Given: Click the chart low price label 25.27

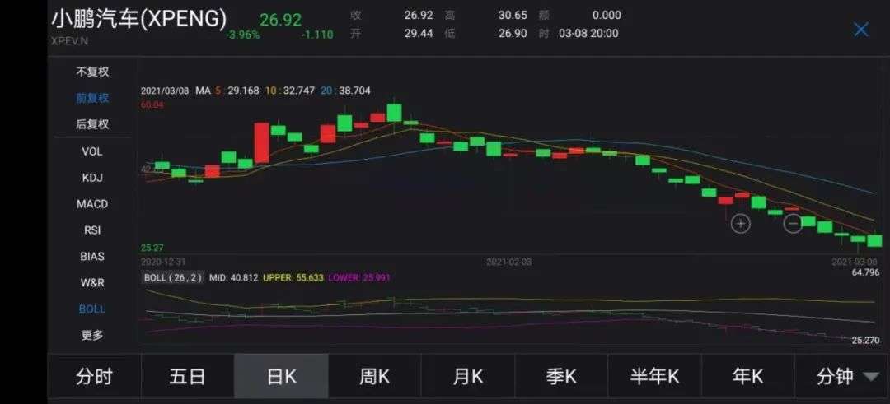Looking at the screenshot, I should (x=152, y=248).
